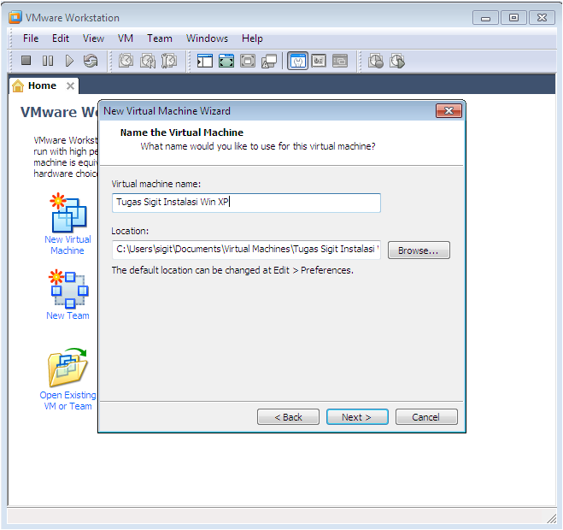Screen dimensions: 563x530
Task: Click the New Team link text
Action: 67,315
